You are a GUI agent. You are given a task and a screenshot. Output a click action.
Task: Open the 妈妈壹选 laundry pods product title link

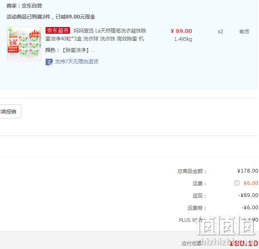click(x=96, y=35)
